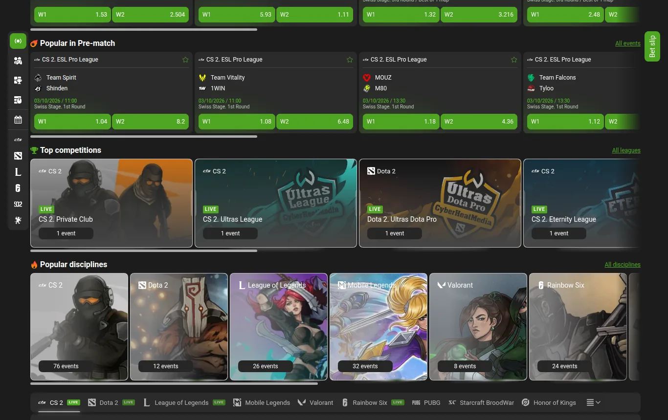Click the scrollbar under the Popular in Pre-match row
The image size is (668, 420).
144,137
